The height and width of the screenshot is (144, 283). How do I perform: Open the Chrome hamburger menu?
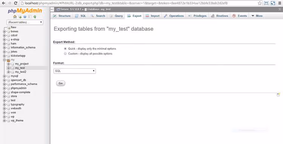tap(280, 3)
